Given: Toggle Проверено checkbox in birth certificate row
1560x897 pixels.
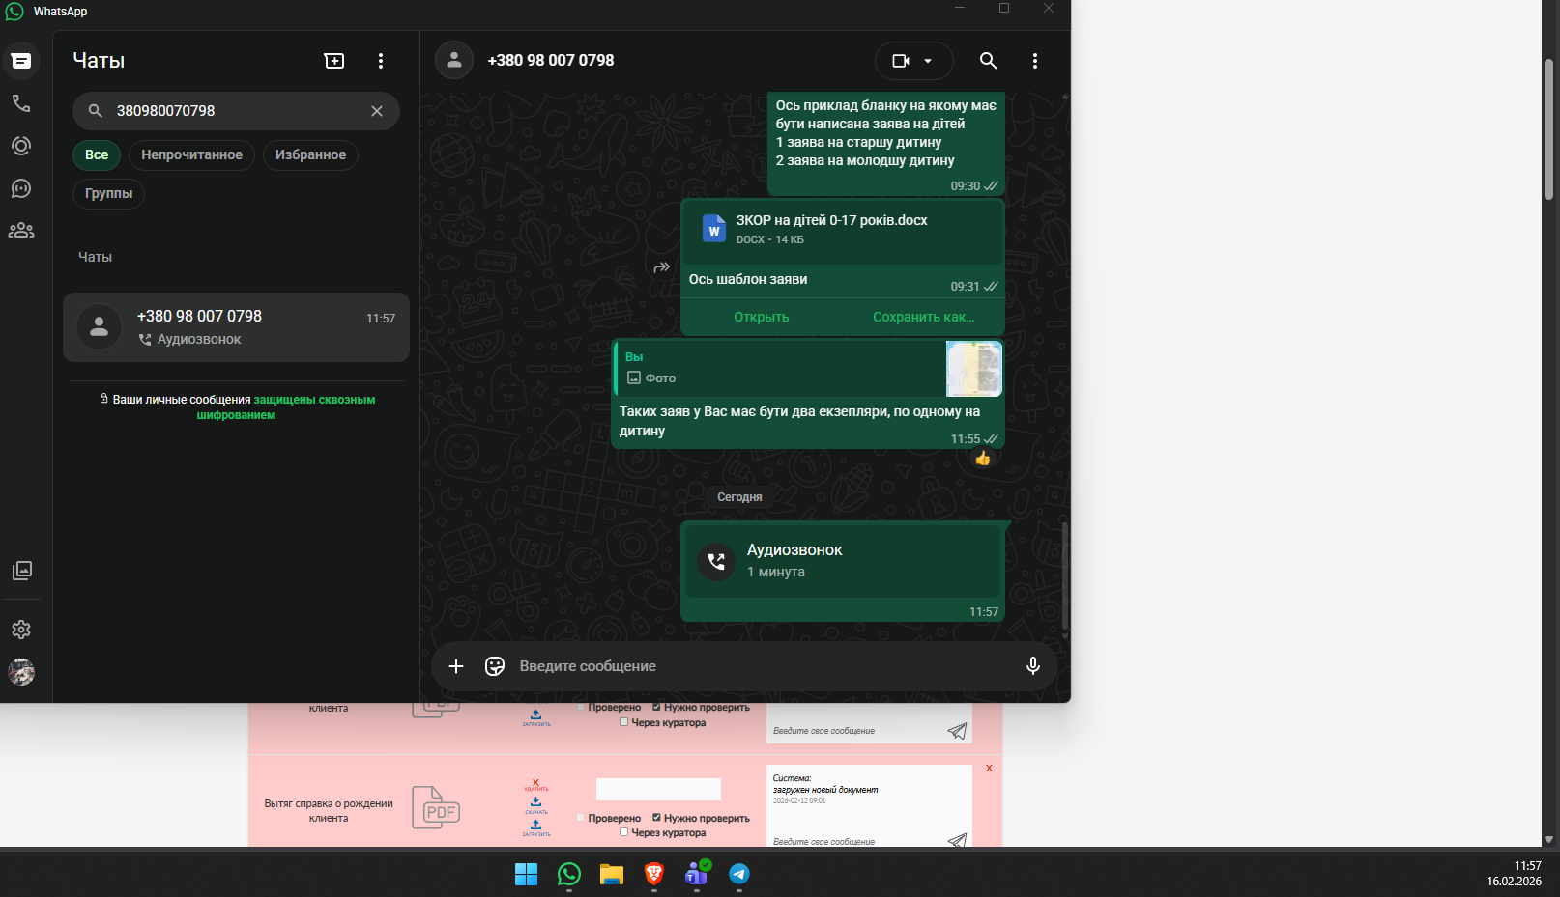Looking at the screenshot, I should (x=581, y=818).
